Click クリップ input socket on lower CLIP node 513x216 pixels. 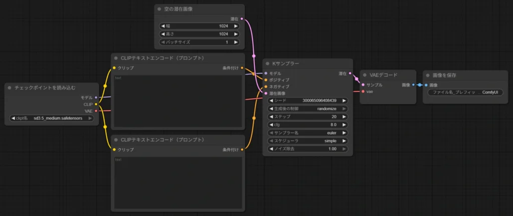coord(114,149)
